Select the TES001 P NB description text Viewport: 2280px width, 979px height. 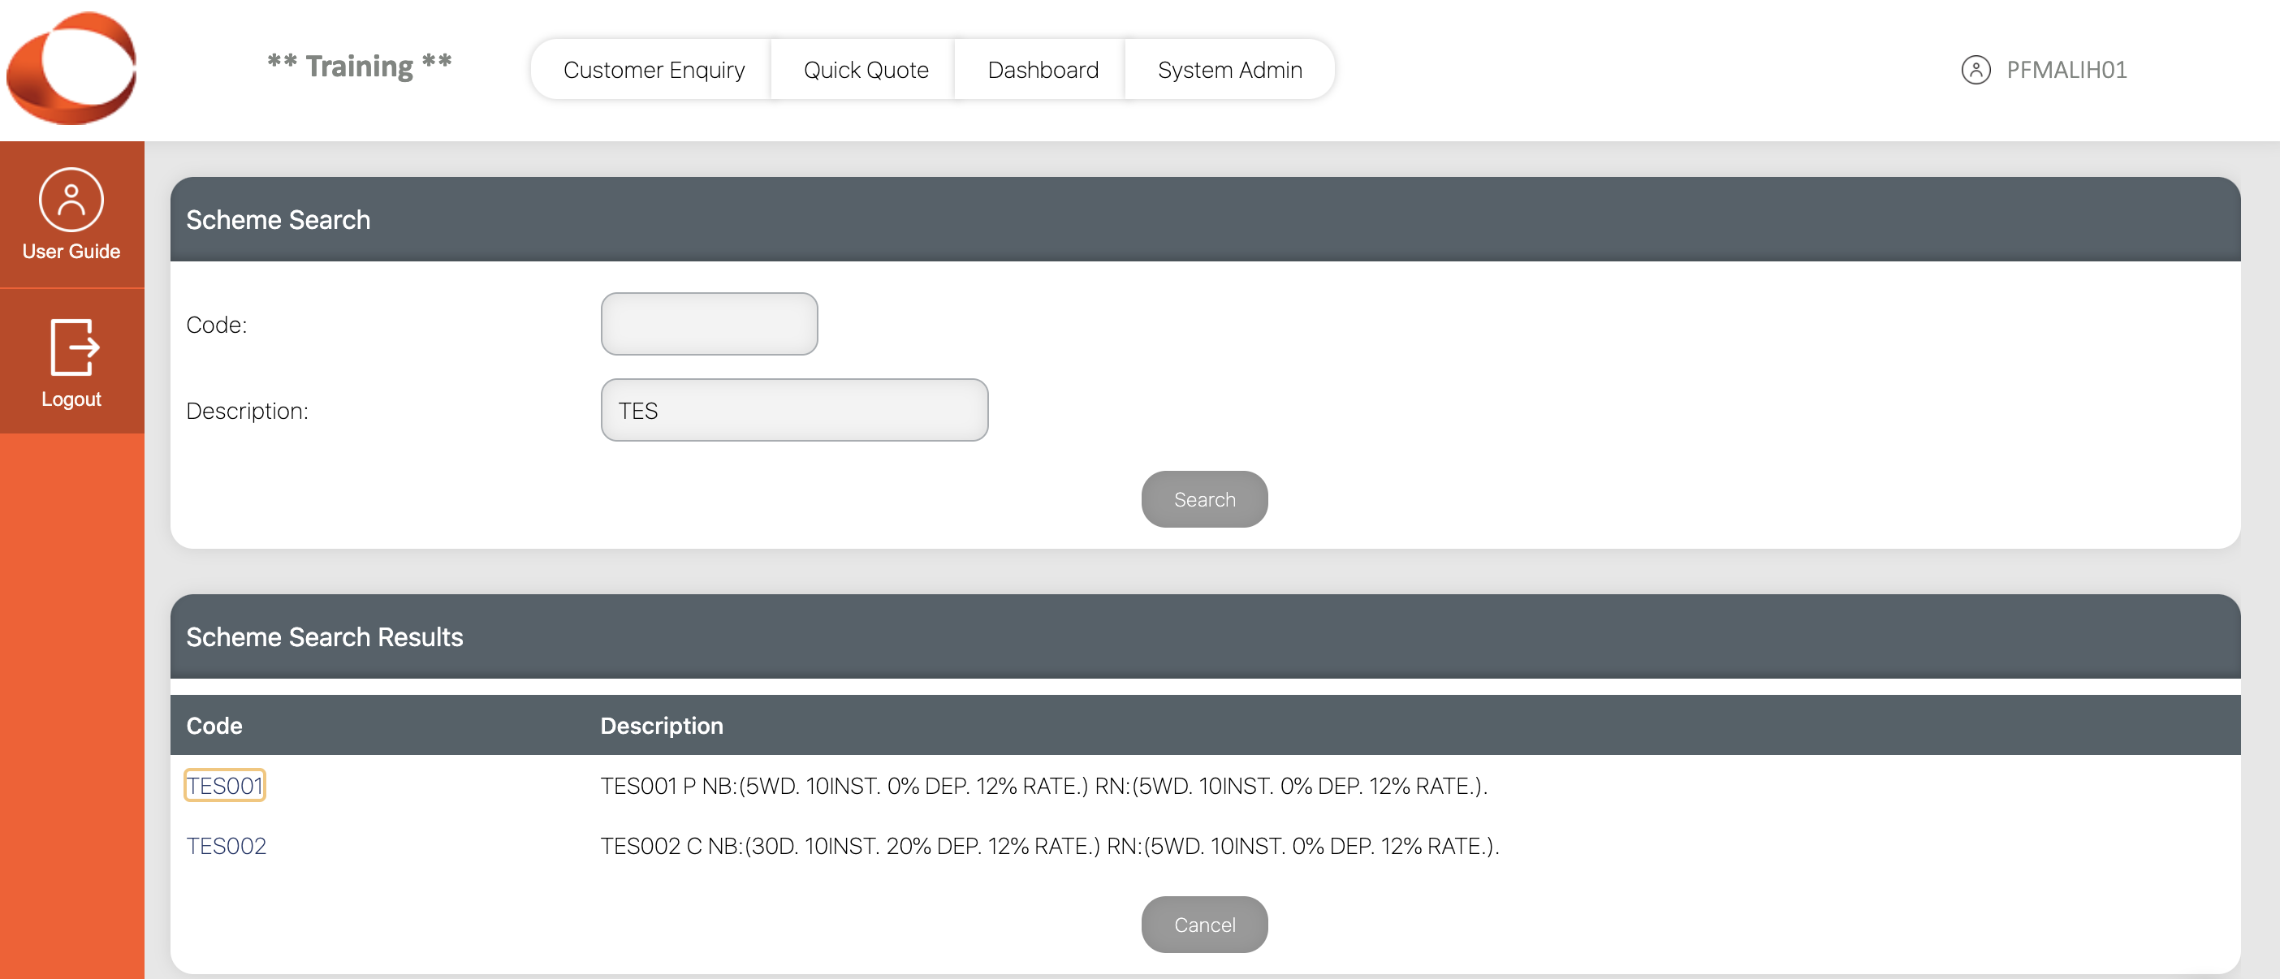(x=1043, y=785)
